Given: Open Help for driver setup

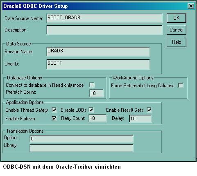Looking at the screenshot, I should click(176, 42).
